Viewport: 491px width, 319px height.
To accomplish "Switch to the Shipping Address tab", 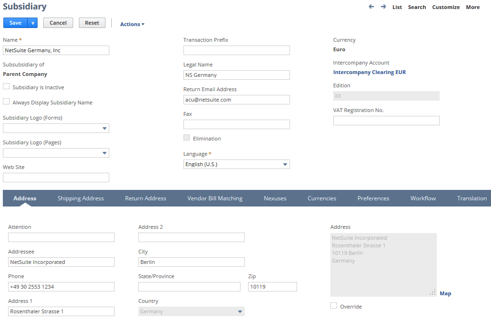I will (80, 198).
